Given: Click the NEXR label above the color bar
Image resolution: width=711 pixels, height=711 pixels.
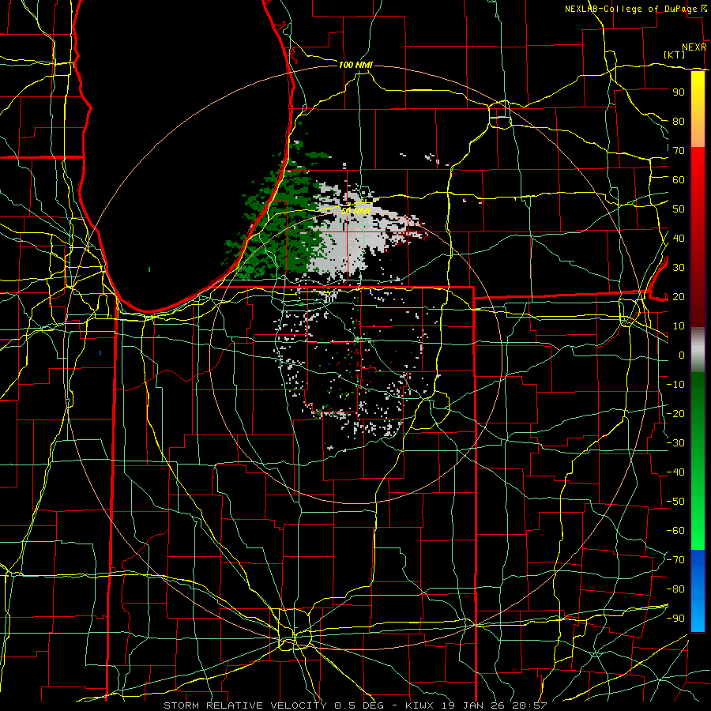Looking at the screenshot, I should pos(694,47).
